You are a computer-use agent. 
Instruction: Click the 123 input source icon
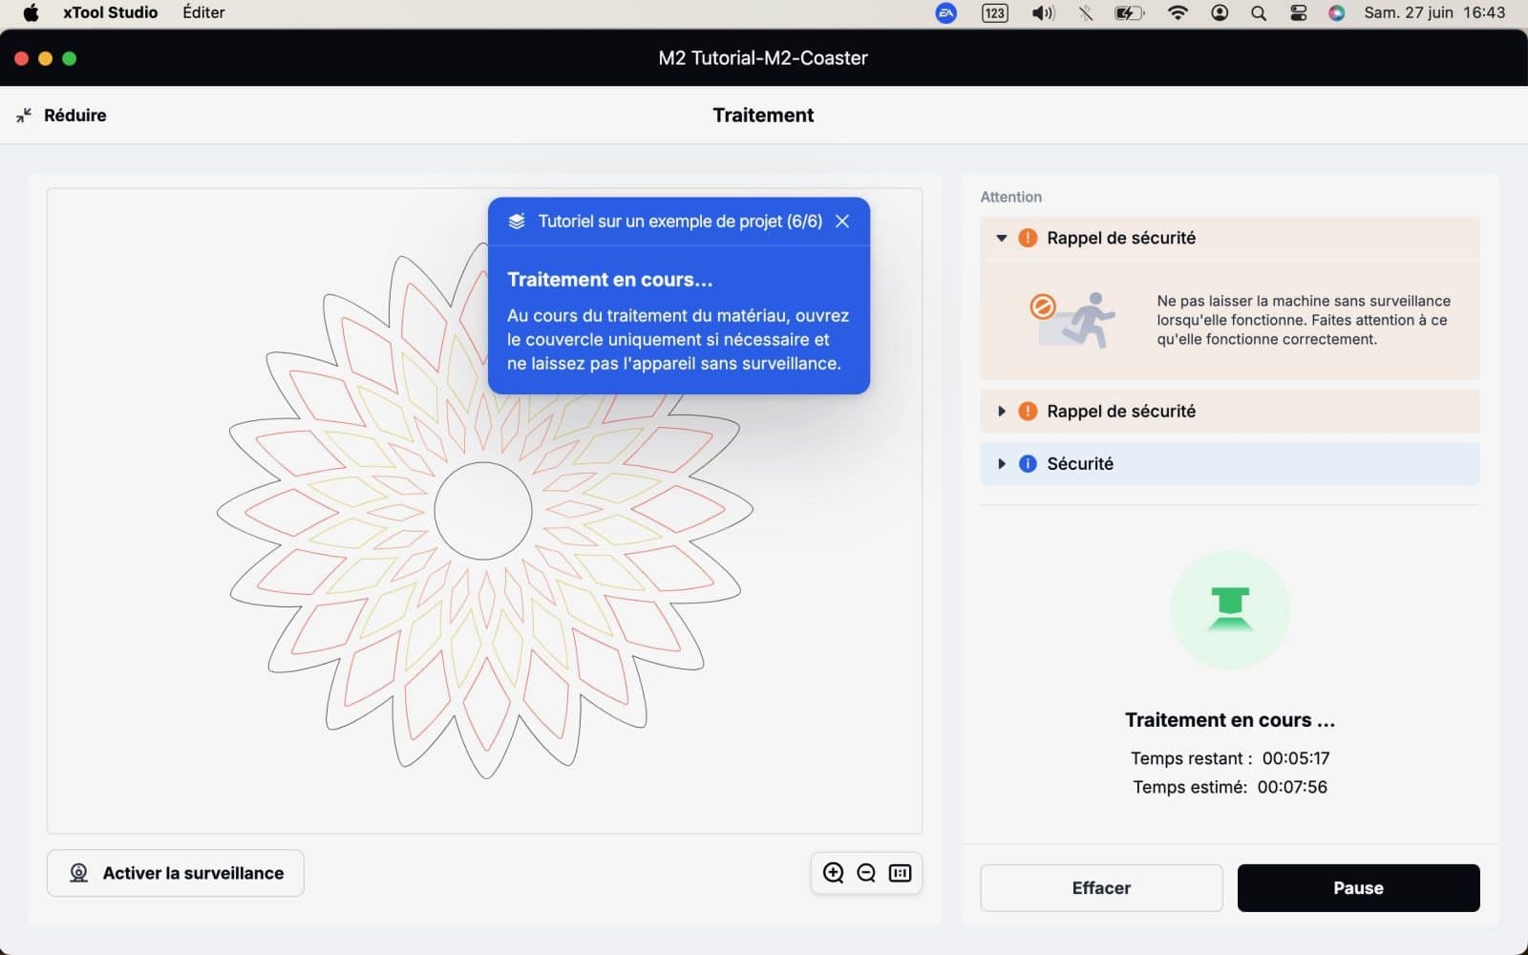[x=995, y=12]
